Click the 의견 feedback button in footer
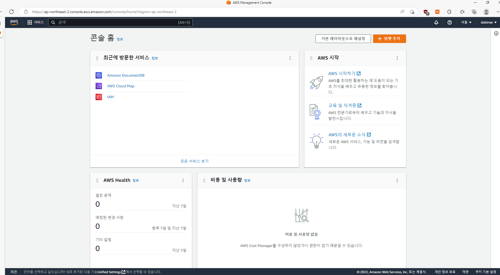 [14, 272]
